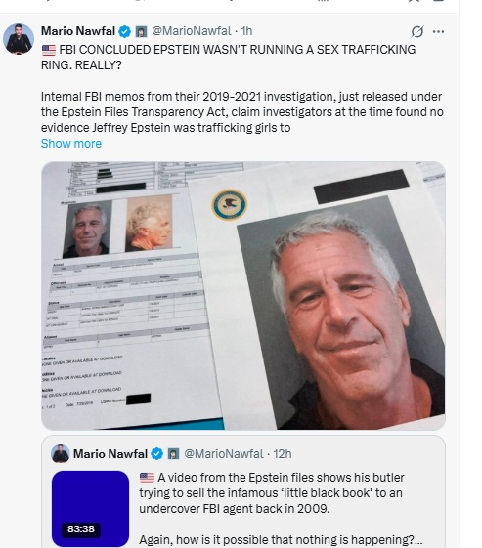Expand the post text with Show more
Image resolution: width=482 pixels, height=548 pixels.
click(71, 144)
